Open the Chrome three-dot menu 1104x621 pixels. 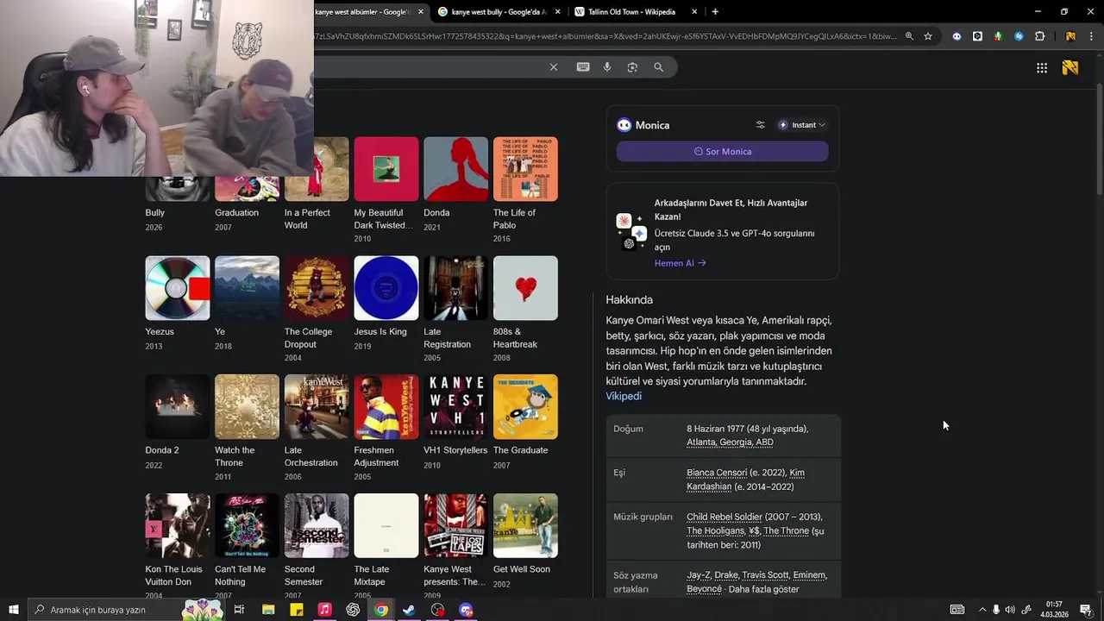point(1089,36)
